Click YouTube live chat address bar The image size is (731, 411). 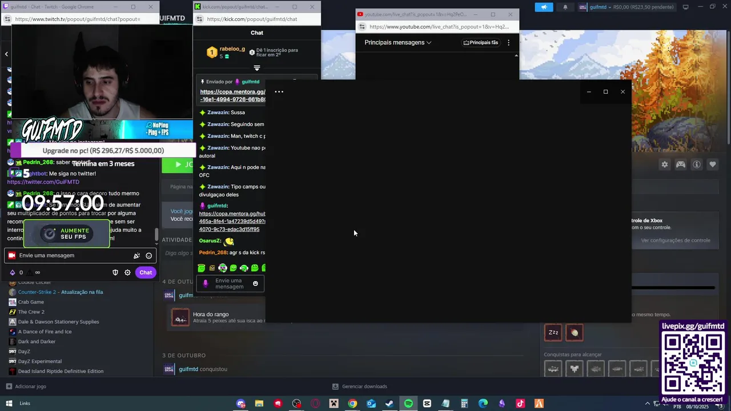pyautogui.click(x=440, y=27)
